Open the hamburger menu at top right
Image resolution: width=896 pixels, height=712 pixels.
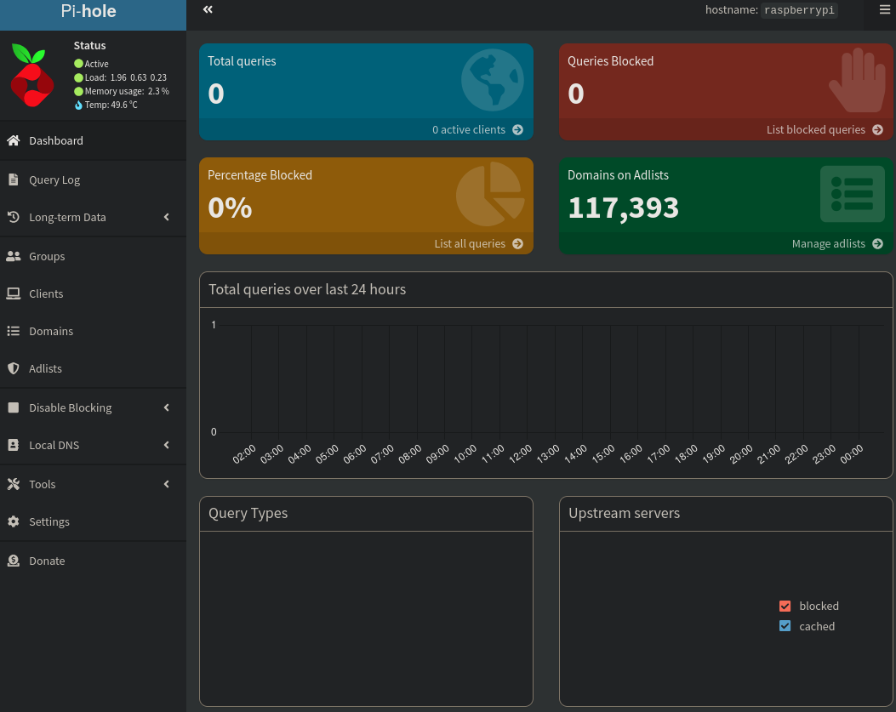(x=884, y=10)
